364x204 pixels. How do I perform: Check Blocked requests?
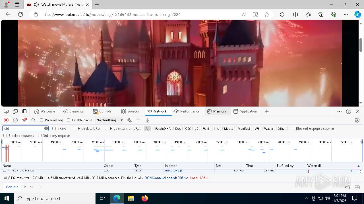pyautogui.click(x=5, y=136)
